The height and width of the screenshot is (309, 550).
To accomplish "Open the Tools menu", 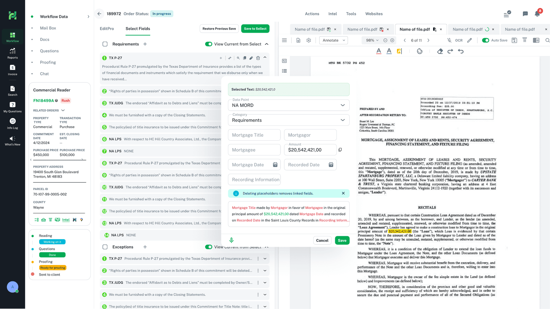I will click(x=351, y=14).
